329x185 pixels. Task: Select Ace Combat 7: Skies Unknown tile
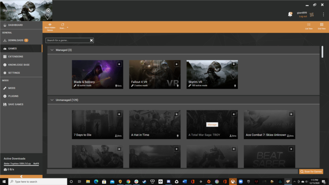point(269,125)
